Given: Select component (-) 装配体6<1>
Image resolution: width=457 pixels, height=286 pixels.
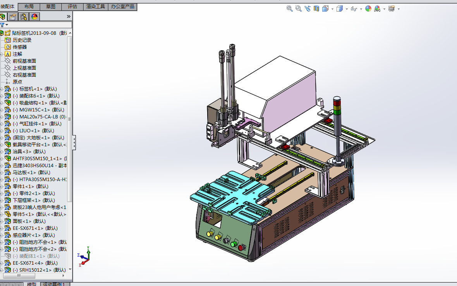Looking at the screenshot, I should pyautogui.click(x=36, y=96).
